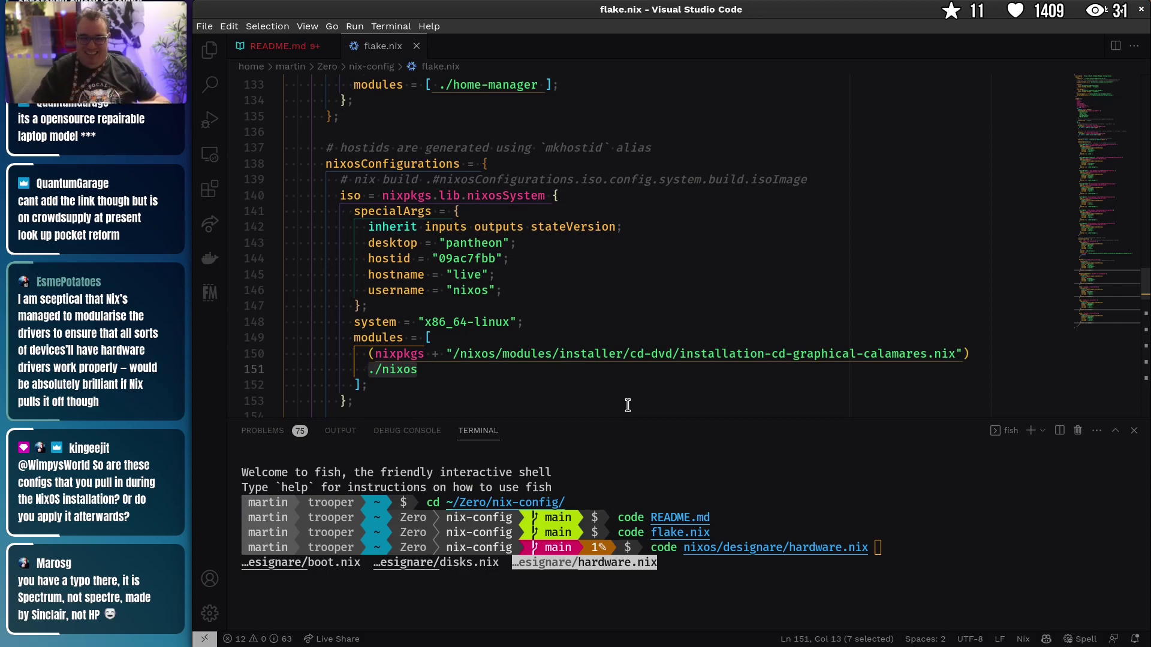Click the Live Share button
Viewport: 1151px width, 647px height.
(332, 639)
